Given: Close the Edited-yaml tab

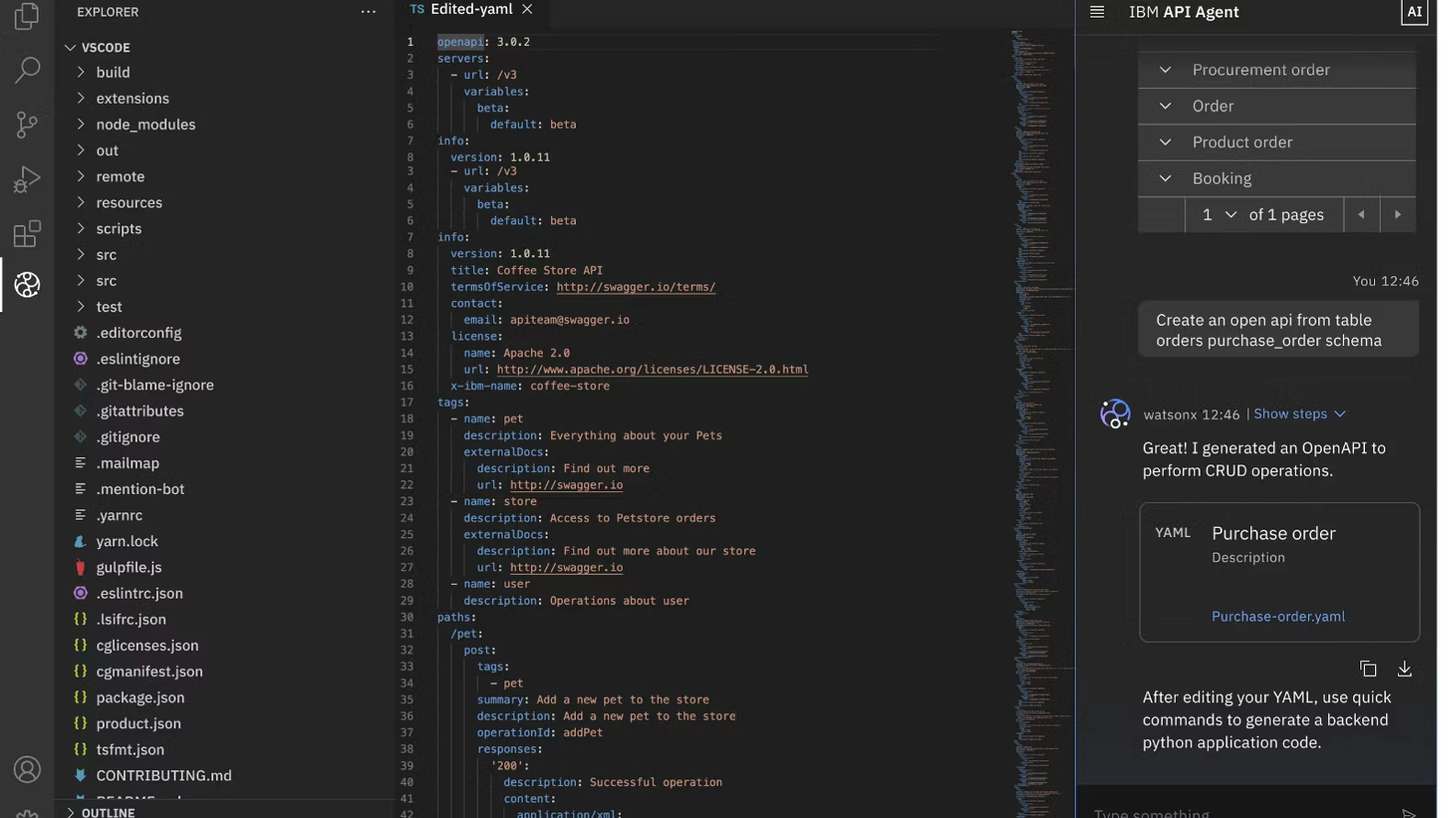Looking at the screenshot, I should click(527, 9).
